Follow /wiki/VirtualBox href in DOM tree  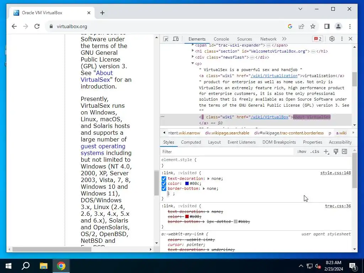tap(269, 117)
